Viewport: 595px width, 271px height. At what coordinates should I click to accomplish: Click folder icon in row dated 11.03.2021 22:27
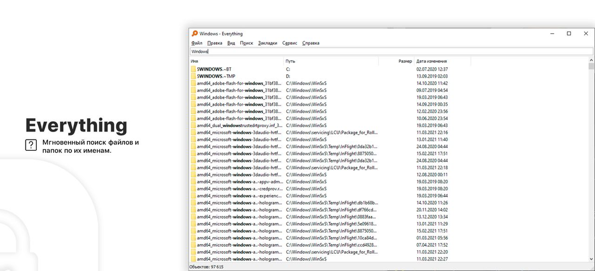(x=193, y=259)
